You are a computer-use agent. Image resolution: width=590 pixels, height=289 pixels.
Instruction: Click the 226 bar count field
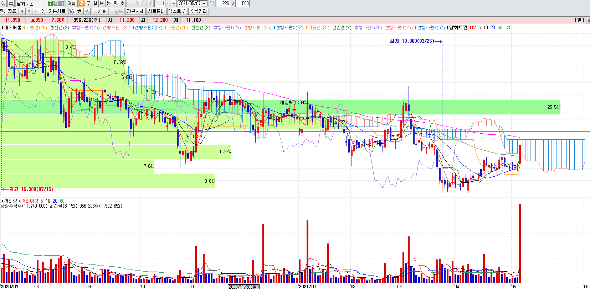click(x=224, y=4)
